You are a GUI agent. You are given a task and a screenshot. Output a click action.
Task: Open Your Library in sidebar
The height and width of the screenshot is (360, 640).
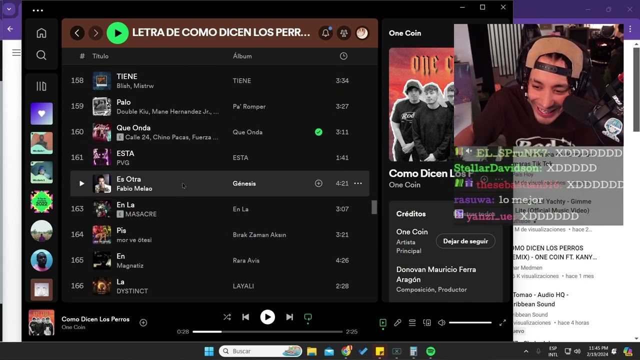41,86
